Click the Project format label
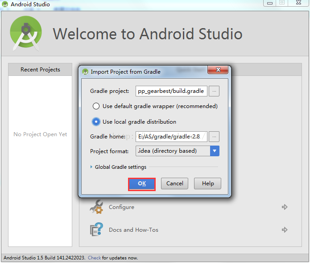The width and height of the screenshot is (310, 263). pyautogui.click(x=109, y=151)
